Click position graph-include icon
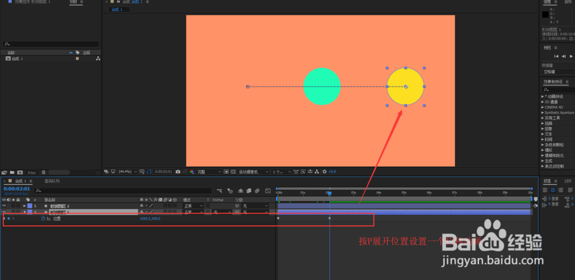 (49, 218)
